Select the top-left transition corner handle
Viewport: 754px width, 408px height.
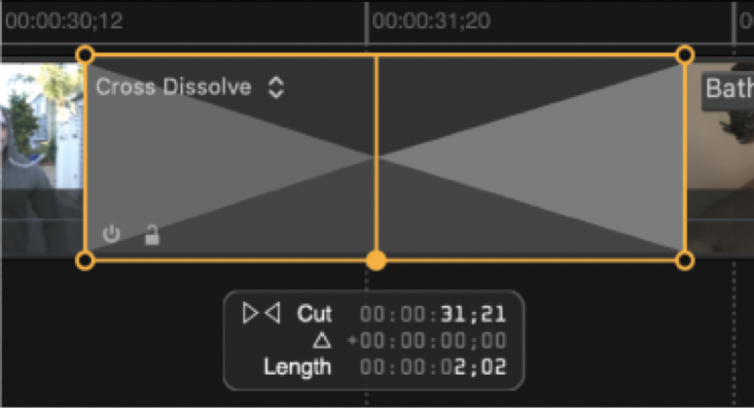point(85,54)
